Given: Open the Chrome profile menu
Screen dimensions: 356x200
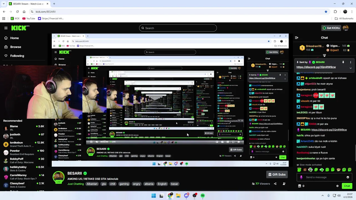Looking at the screenshot, I should coord(345,12).
